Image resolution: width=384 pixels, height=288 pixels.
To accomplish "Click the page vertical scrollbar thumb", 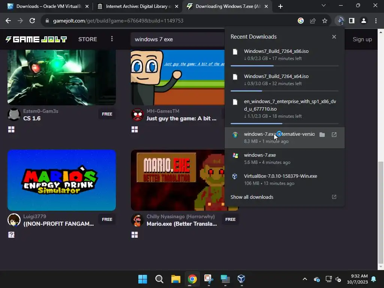I will pos(381,212).
